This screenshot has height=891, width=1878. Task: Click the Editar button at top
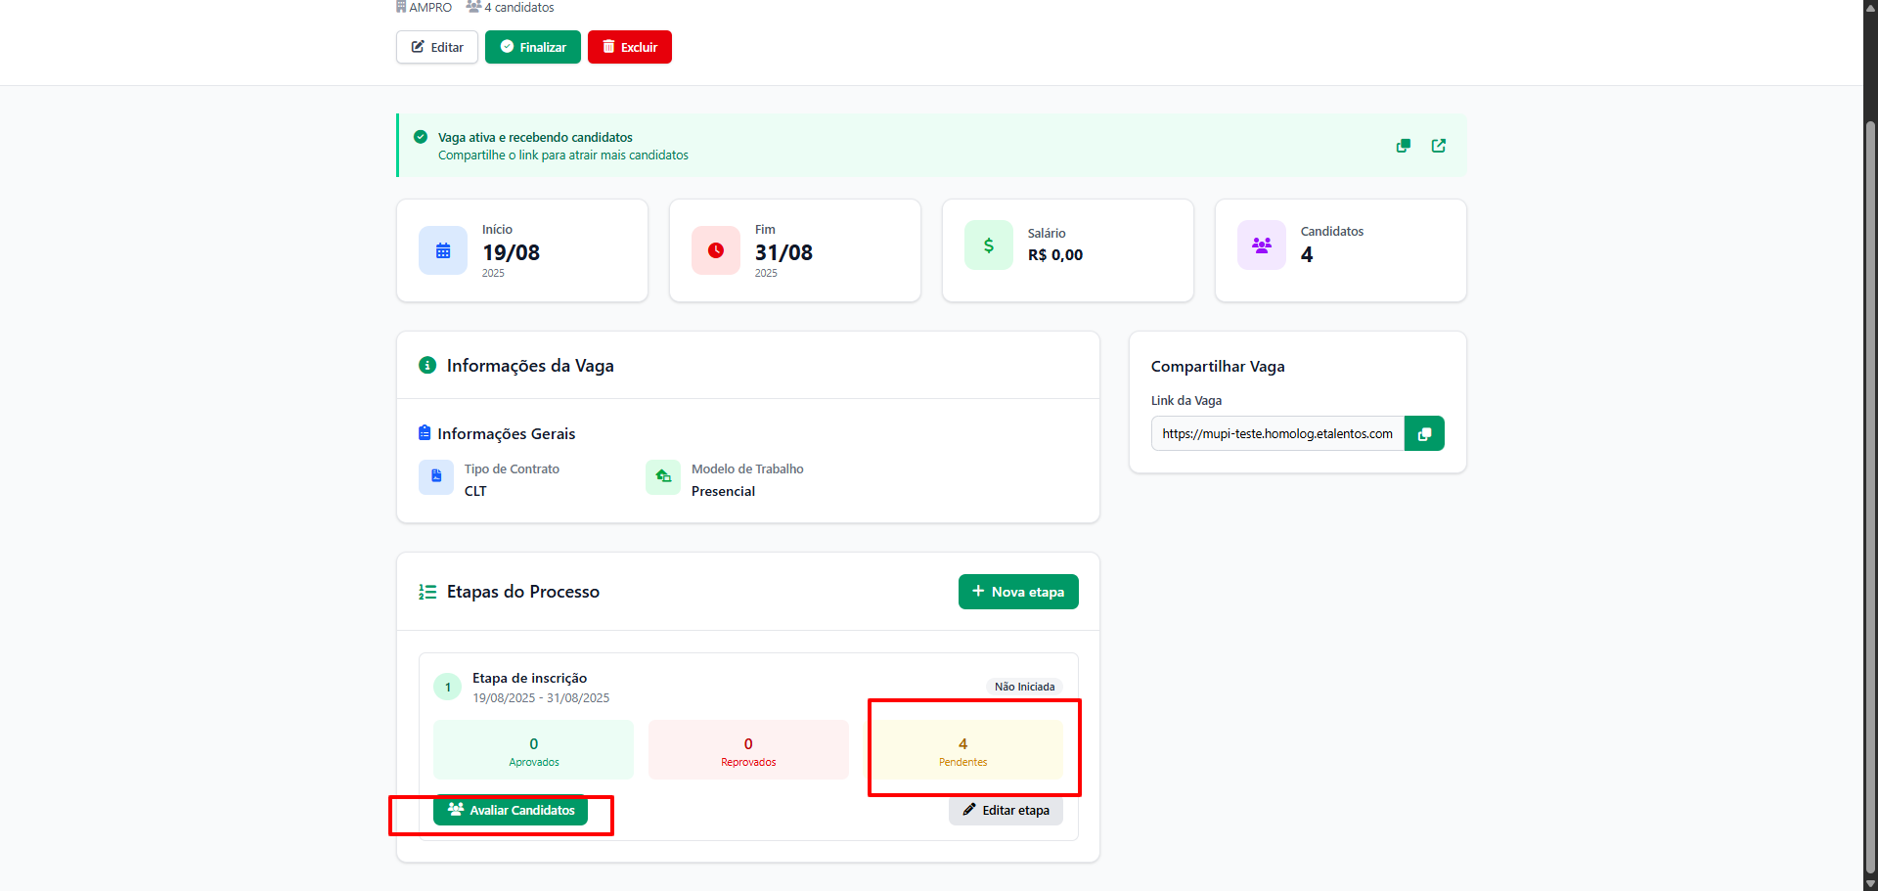[x=436, y=47]
